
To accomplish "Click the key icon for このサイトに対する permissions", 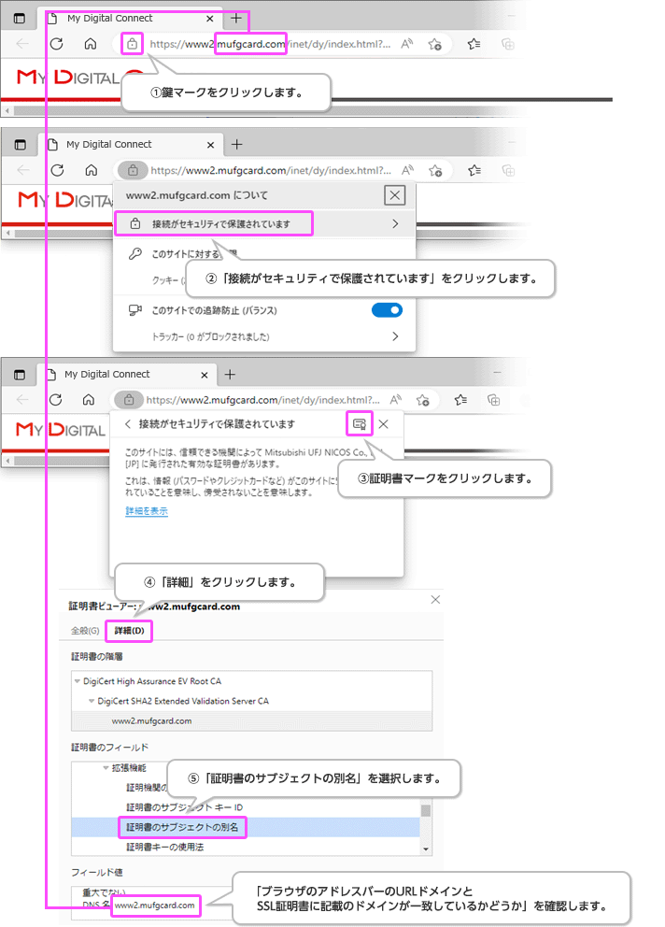I will point(134,253).
